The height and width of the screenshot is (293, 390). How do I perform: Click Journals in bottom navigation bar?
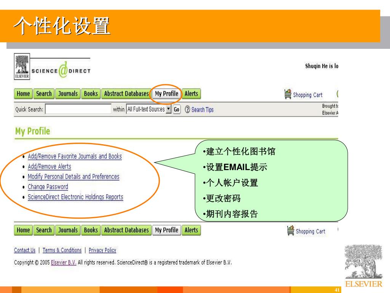coord(68,230)
